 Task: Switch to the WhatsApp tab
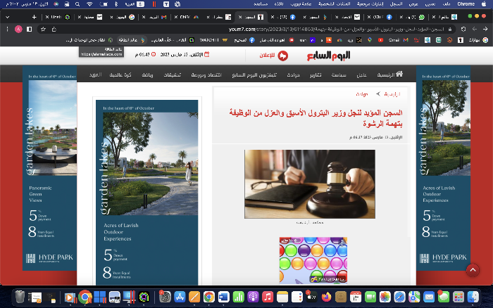[413, 17]
